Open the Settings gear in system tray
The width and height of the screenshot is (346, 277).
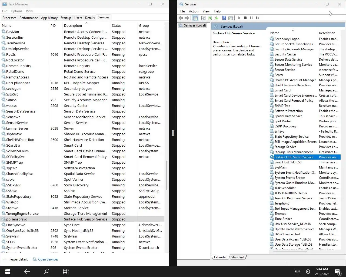coord(308,272)
